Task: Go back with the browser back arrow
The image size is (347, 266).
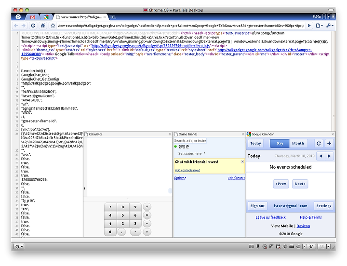Action: (16, 26)
